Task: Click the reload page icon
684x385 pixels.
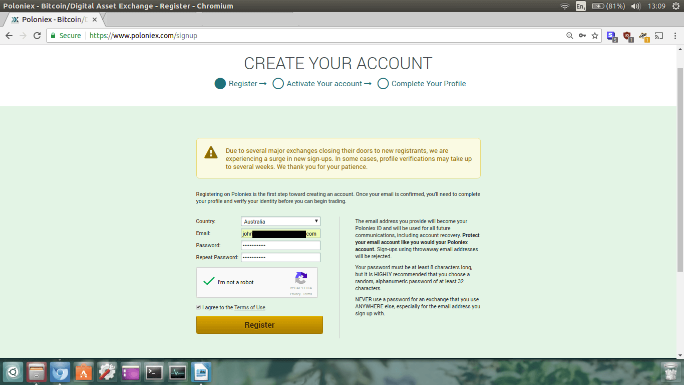Action: point(37,36)
